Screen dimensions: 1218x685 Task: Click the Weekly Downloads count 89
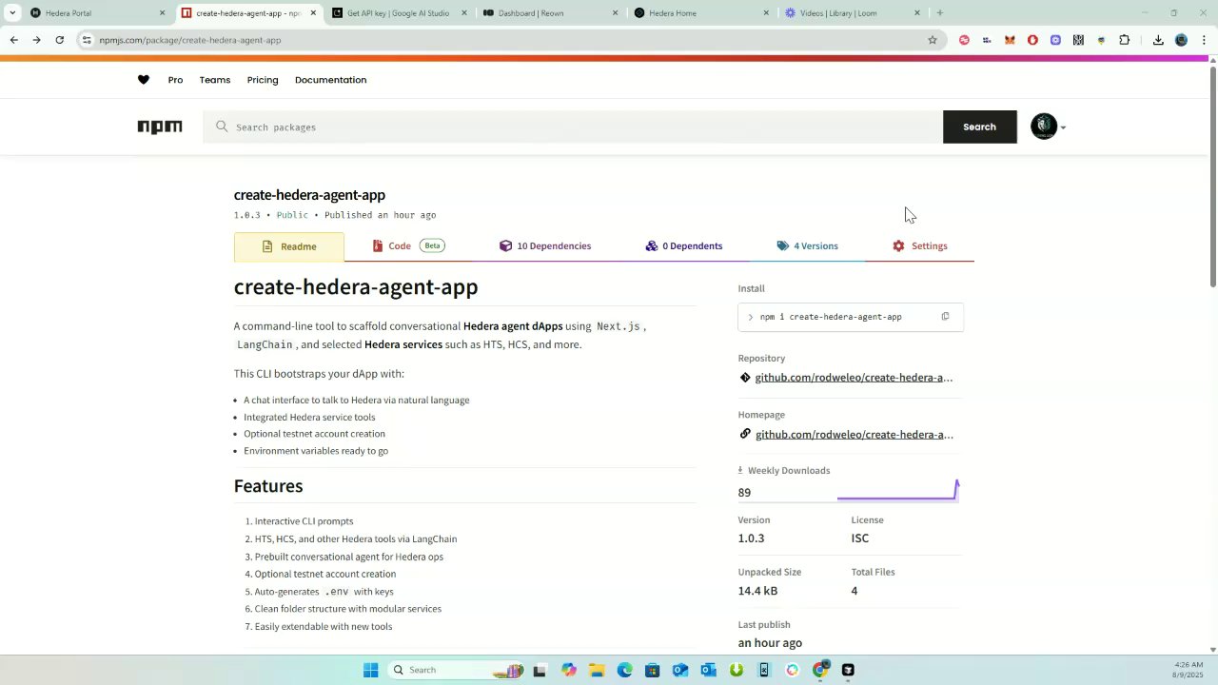(744, 493)
